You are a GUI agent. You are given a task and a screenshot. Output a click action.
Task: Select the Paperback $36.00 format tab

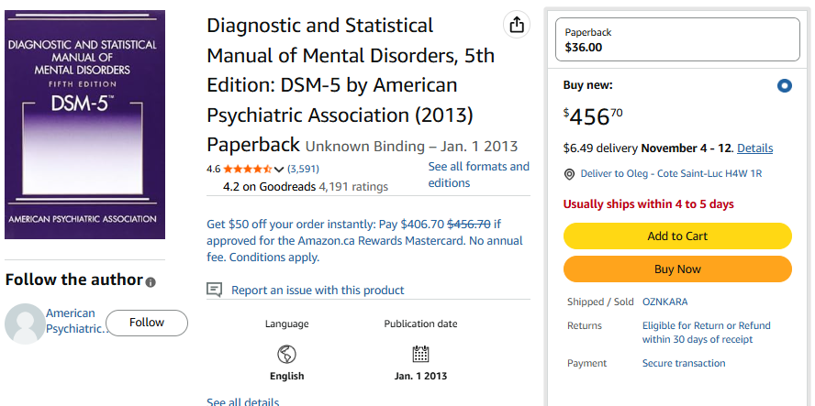pos(677,40)
